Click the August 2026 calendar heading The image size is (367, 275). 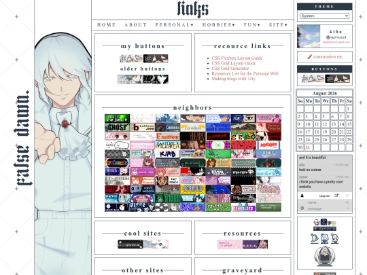[325, 93]
